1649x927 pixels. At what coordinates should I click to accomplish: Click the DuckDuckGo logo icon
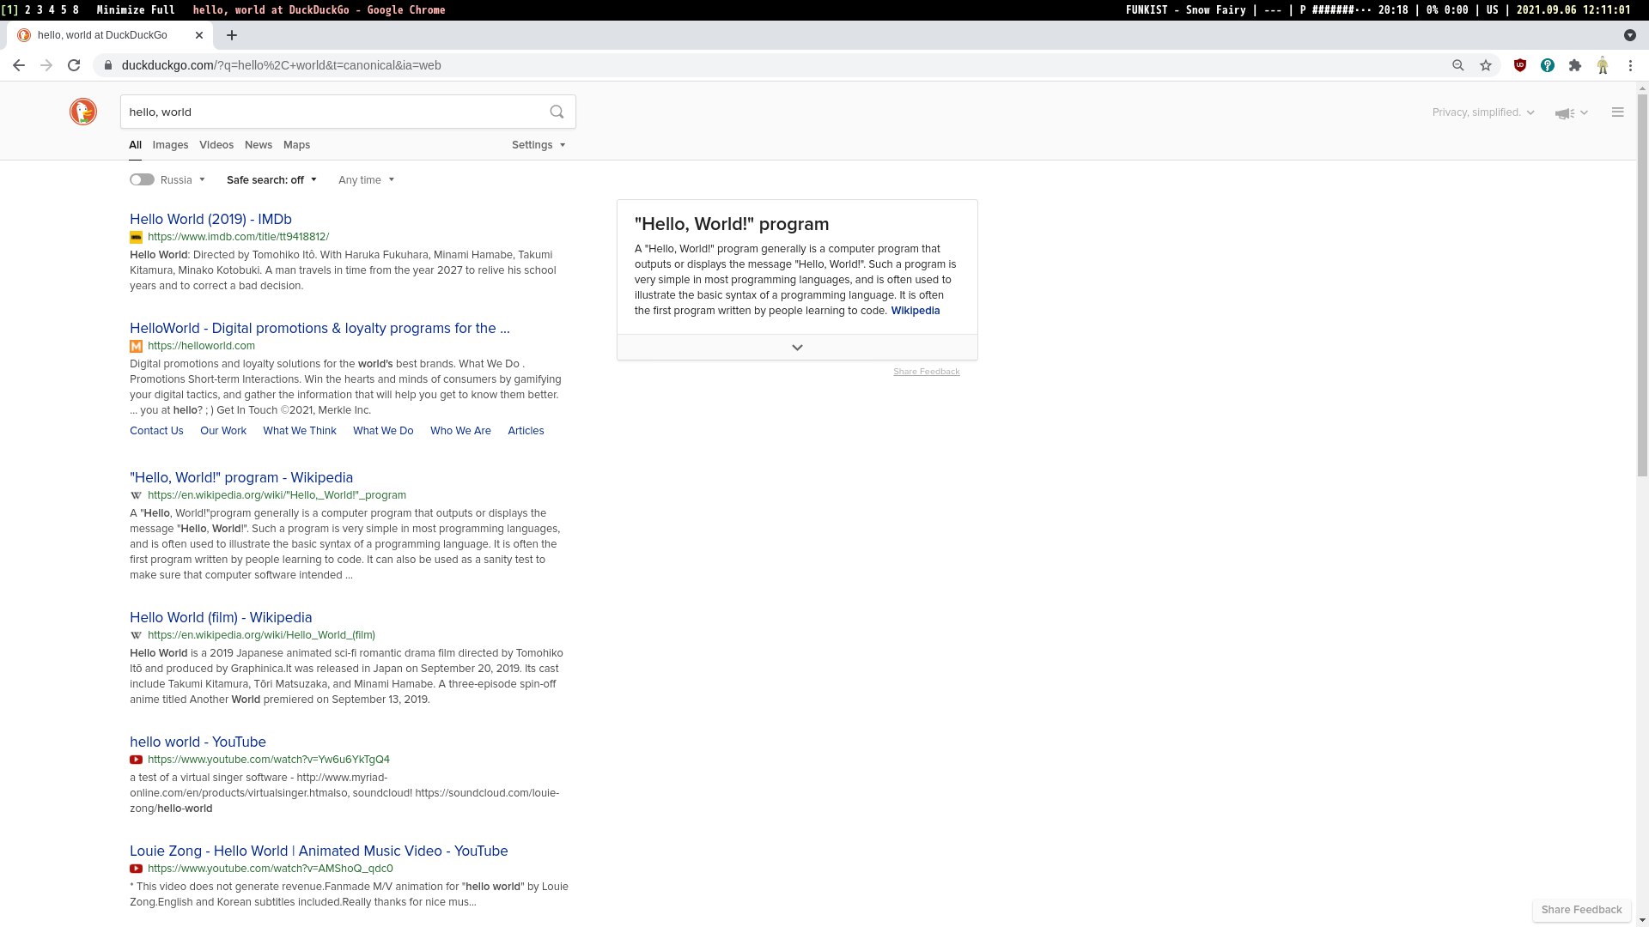[x=83, y=112]
